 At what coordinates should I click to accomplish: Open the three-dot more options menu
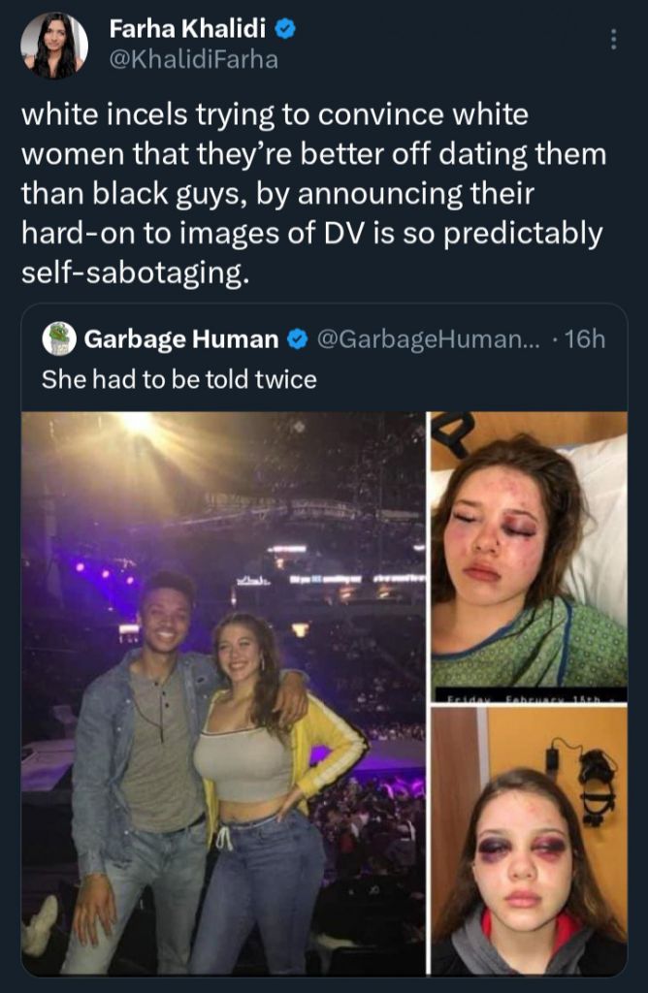click(x=612, y=39)
